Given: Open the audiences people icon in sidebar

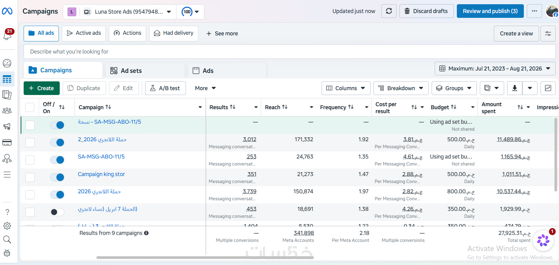Looking at the screenshot, I should pos(7,111).
